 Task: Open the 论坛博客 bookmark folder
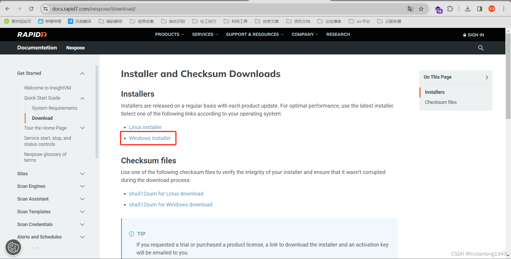(329, 21)
